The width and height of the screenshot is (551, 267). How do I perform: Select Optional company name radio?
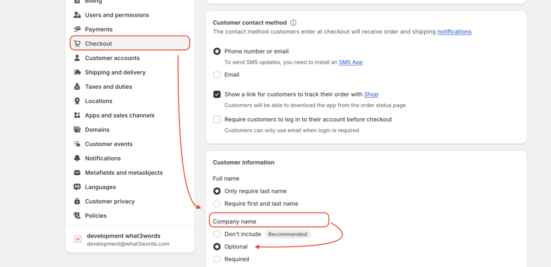(217, 246)
